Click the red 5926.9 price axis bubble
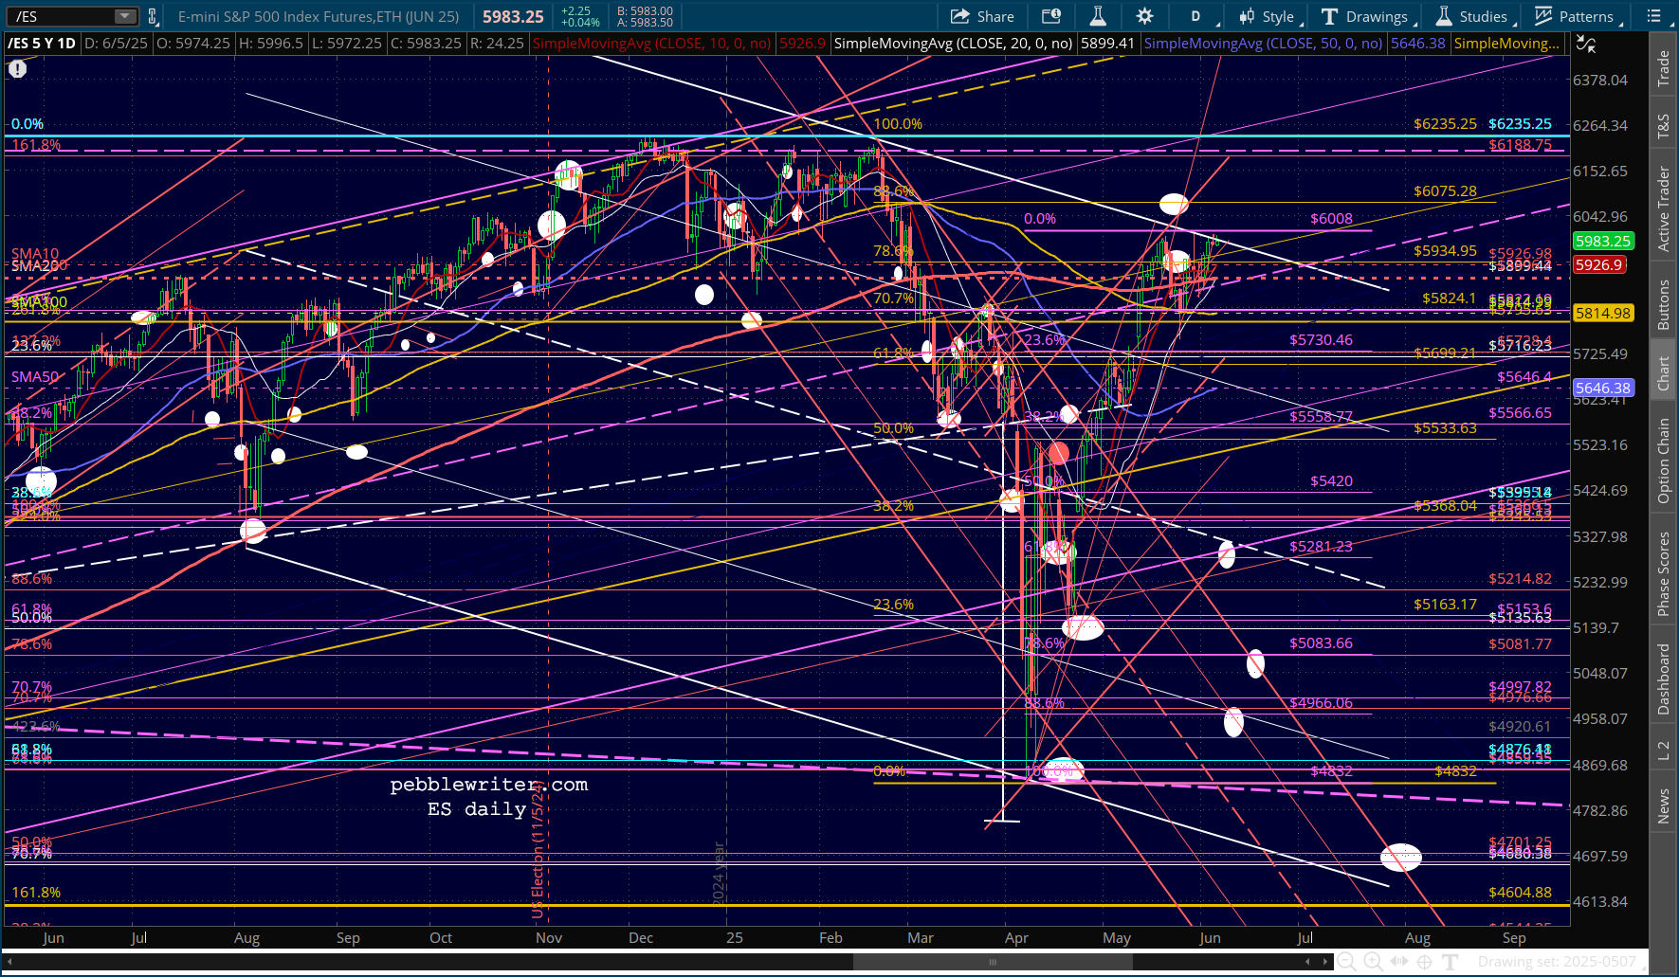 pos(1599,265)
